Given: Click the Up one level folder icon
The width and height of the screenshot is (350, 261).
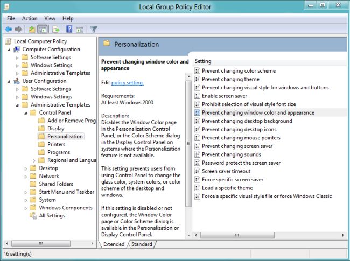Looking at the screenshot, I should coord(32,29).
